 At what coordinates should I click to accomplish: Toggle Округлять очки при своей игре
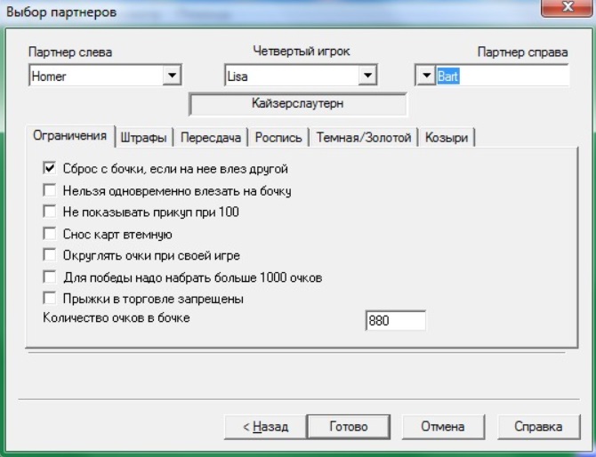(x=50, y=256)
